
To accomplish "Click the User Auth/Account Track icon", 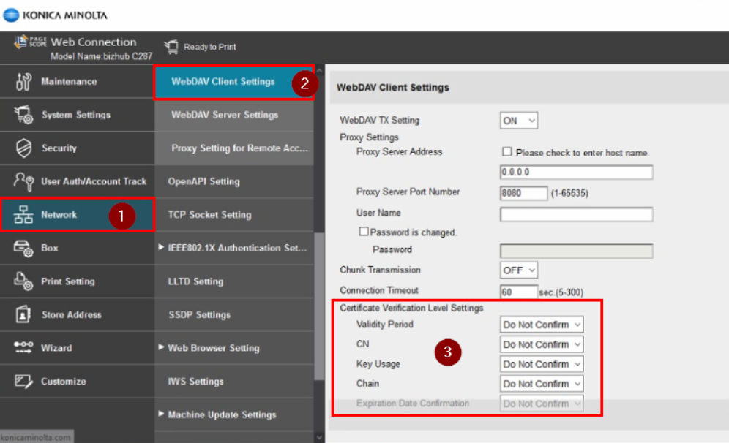I will pos(23,181).
